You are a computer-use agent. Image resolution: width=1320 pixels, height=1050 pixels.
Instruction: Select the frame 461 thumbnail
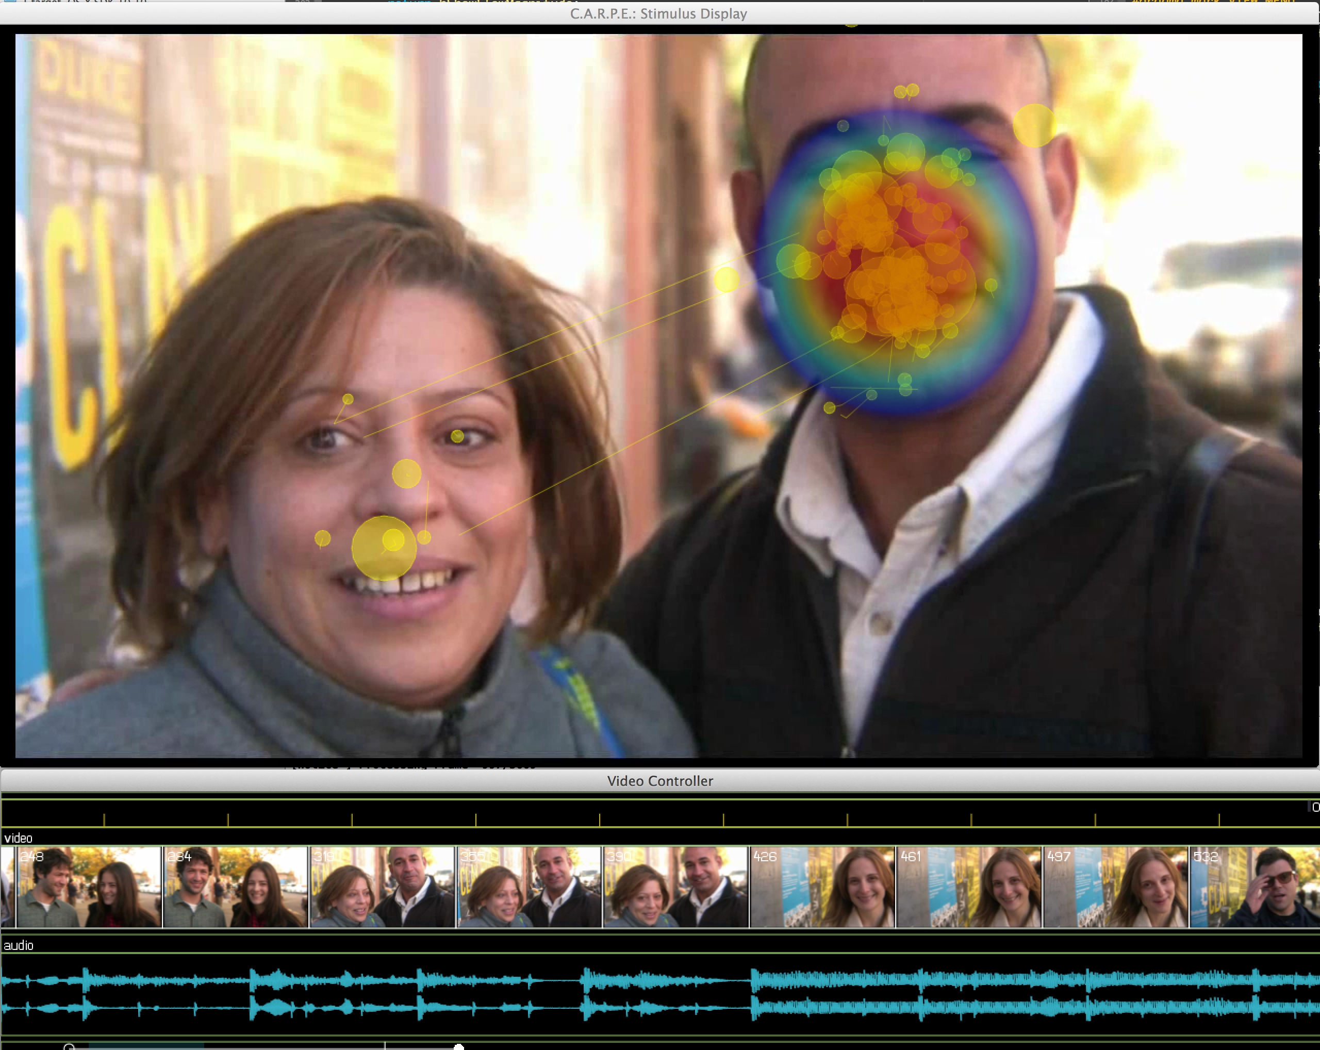pos(969,887)
